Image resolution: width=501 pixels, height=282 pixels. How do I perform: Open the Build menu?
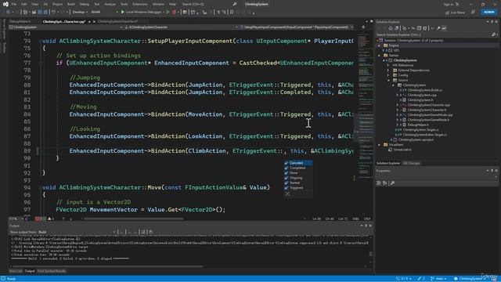click(x=71, y=4)
